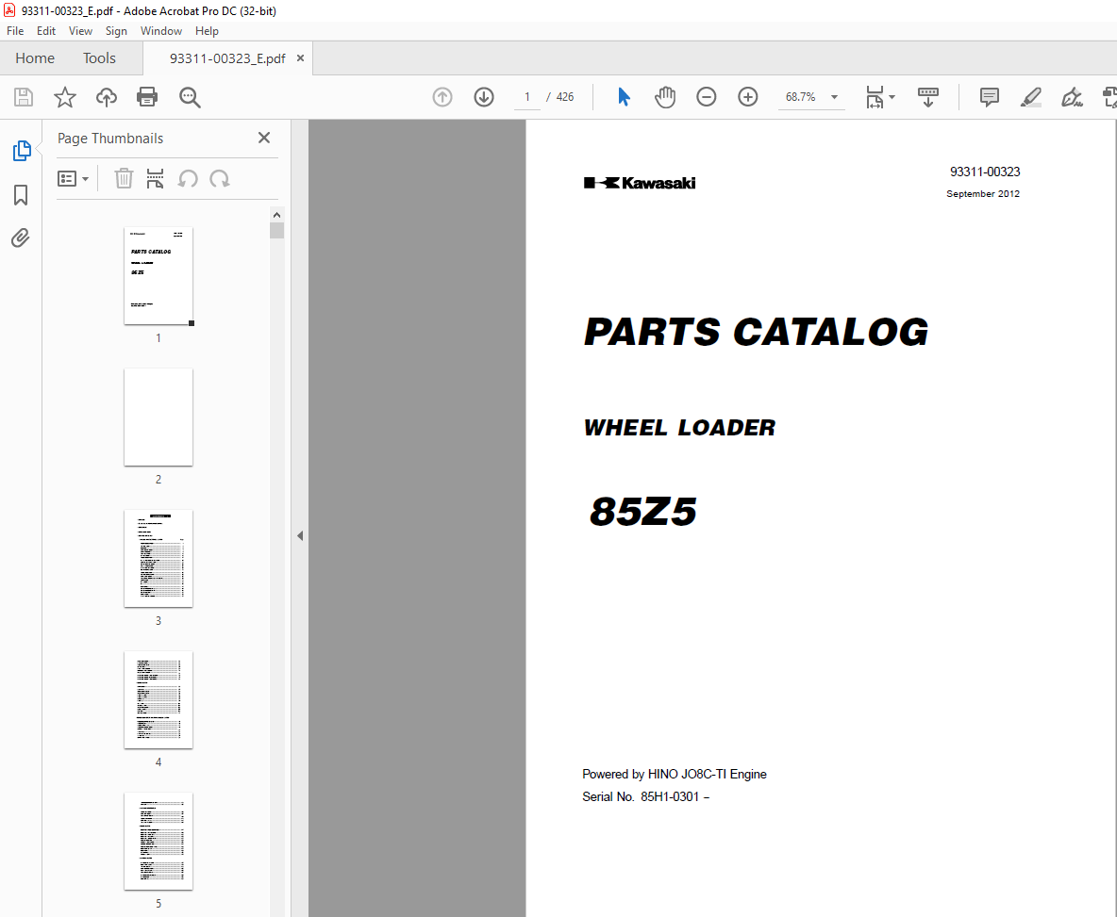Click the 68.7% zoom value field

coord(801,97)
